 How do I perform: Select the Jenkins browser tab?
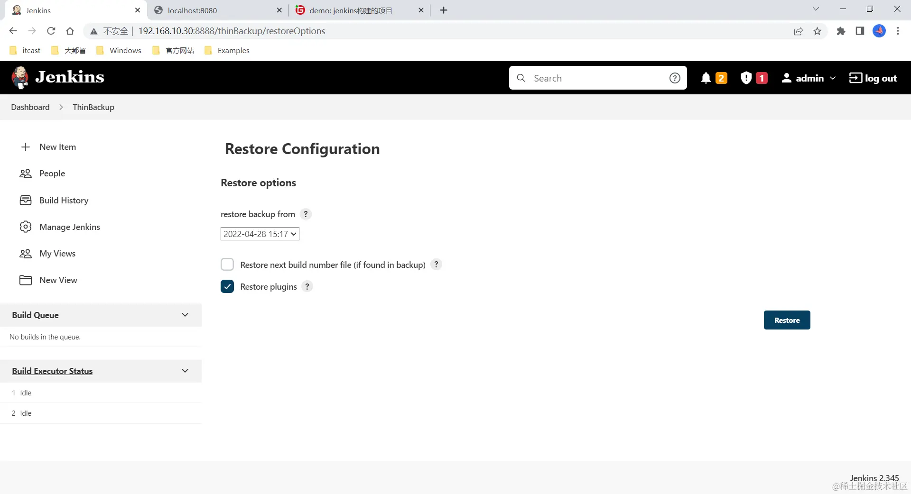point(76,10)
